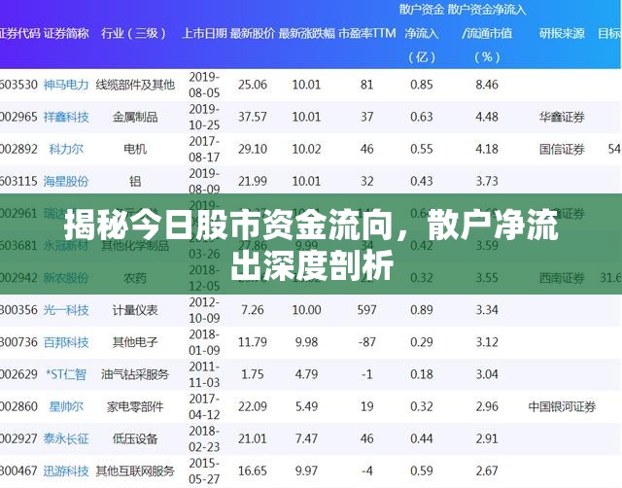Click the 其他电子 industry cell
The width and height of the screenshot is (622, 488).
coord(135,342)
